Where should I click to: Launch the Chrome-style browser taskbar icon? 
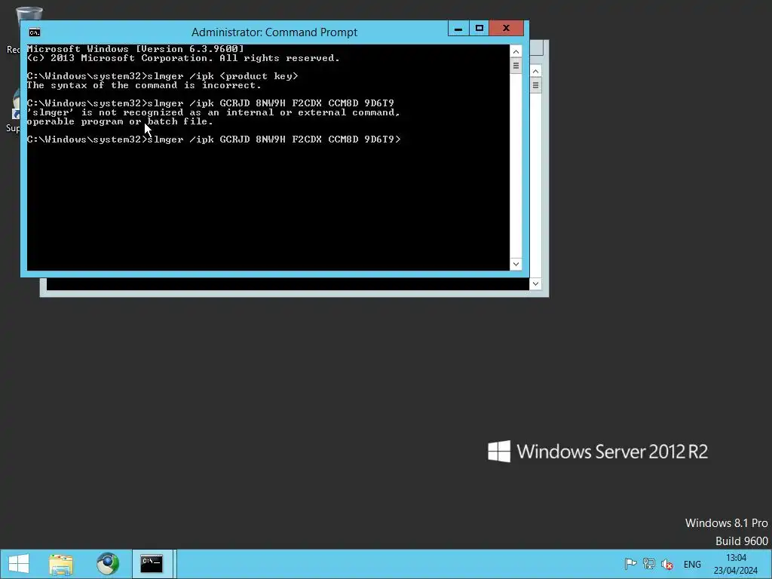(107, 564)
